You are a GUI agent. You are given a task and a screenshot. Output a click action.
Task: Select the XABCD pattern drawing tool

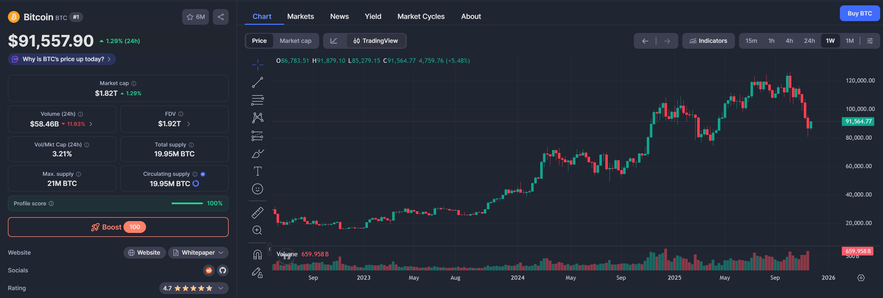pyautogui.click(x=257, y=118)
